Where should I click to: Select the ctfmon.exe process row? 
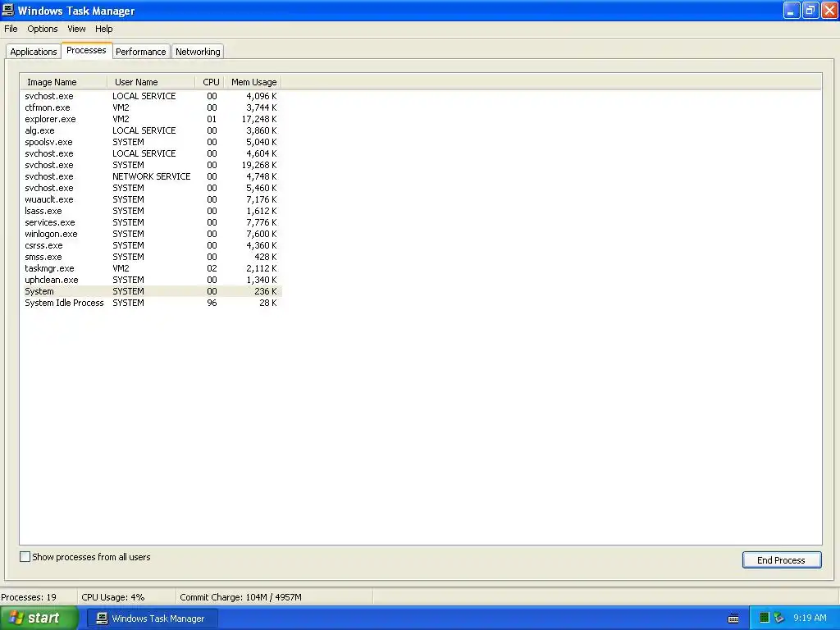[151, 107]
